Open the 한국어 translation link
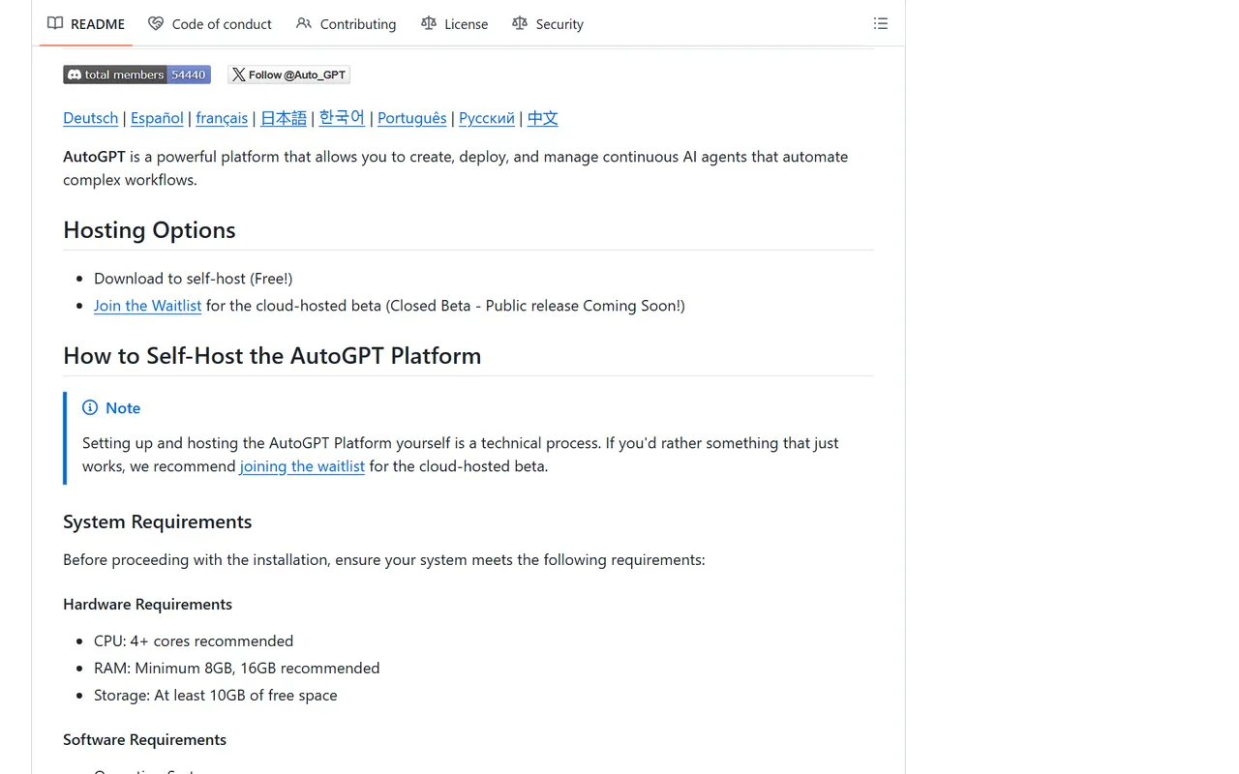This screenshot has width=1239, height=774. pyautogui.click(x=342, y=118)
